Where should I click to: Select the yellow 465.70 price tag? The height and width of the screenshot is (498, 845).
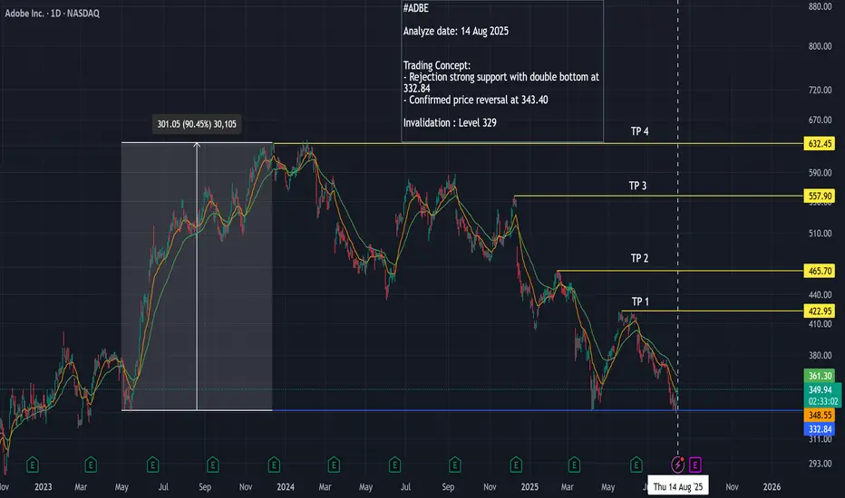(x=819, y=271)
